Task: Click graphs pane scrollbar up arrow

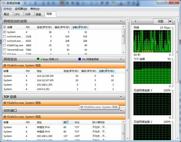Action: tap(178, 20)
